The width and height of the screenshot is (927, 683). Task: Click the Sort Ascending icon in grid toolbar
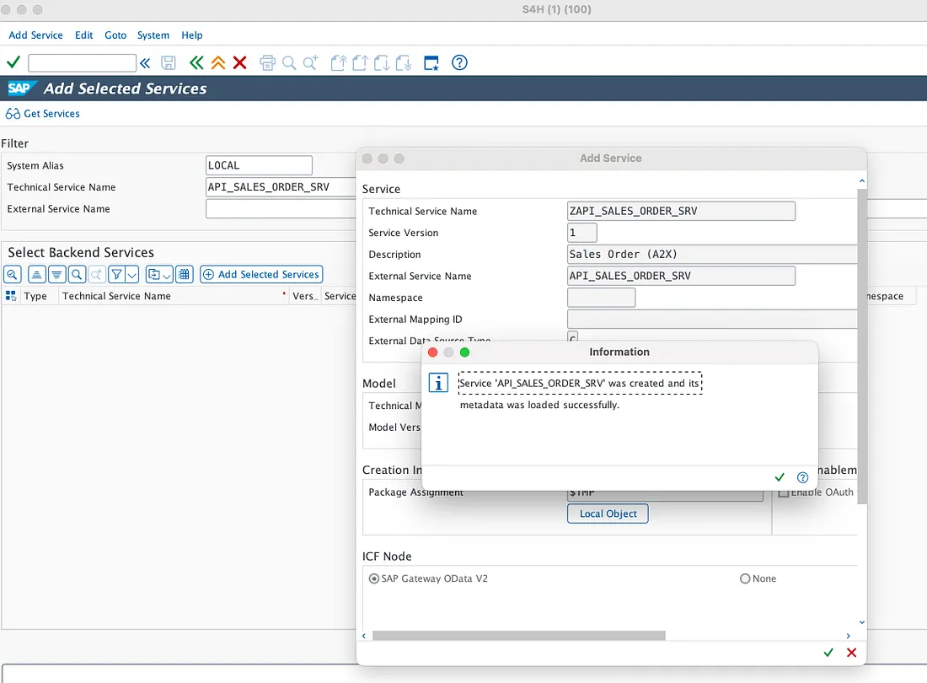pos(36,274)
